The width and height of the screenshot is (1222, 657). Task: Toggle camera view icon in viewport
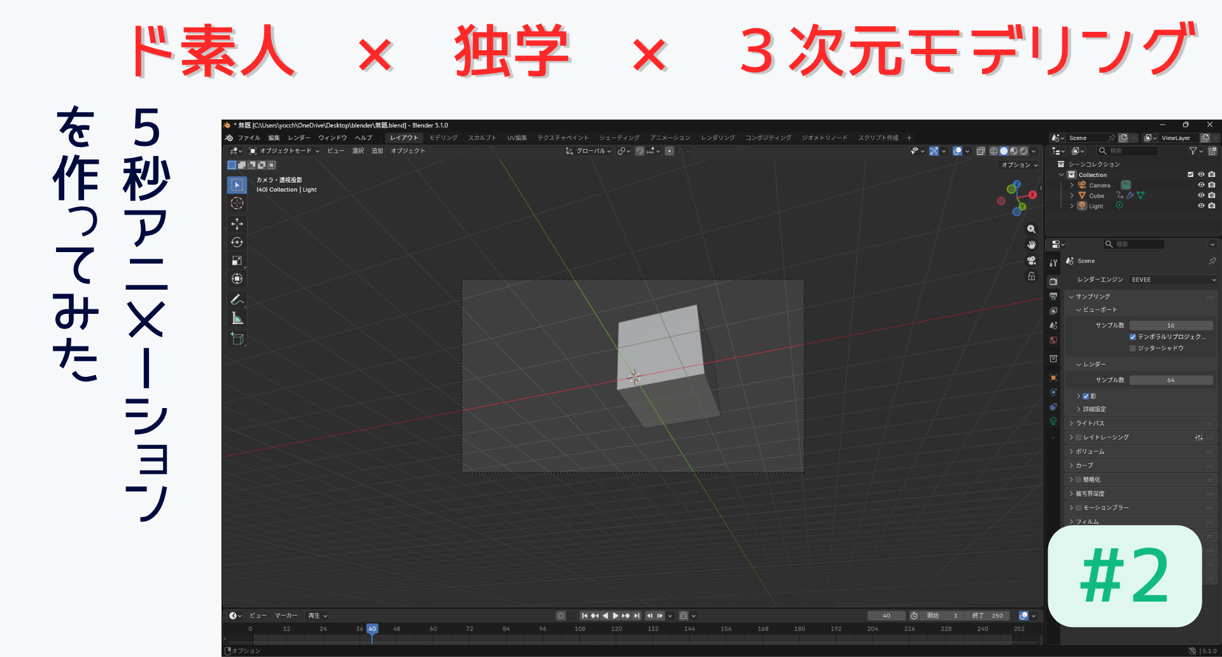point(1031,260)
